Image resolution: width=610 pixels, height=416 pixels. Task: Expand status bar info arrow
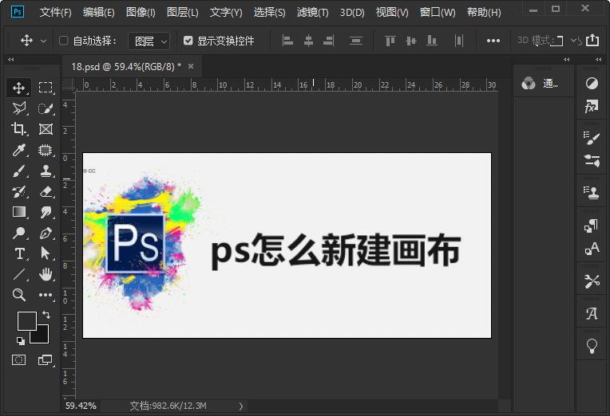coord(241,406)
